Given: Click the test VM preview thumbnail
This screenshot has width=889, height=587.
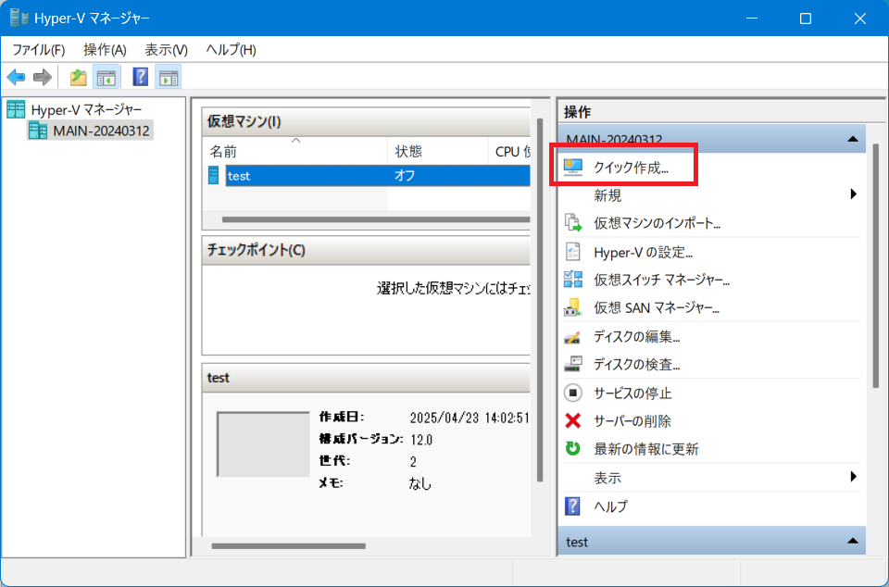Looking at the screenshot, I should [264, 444].
